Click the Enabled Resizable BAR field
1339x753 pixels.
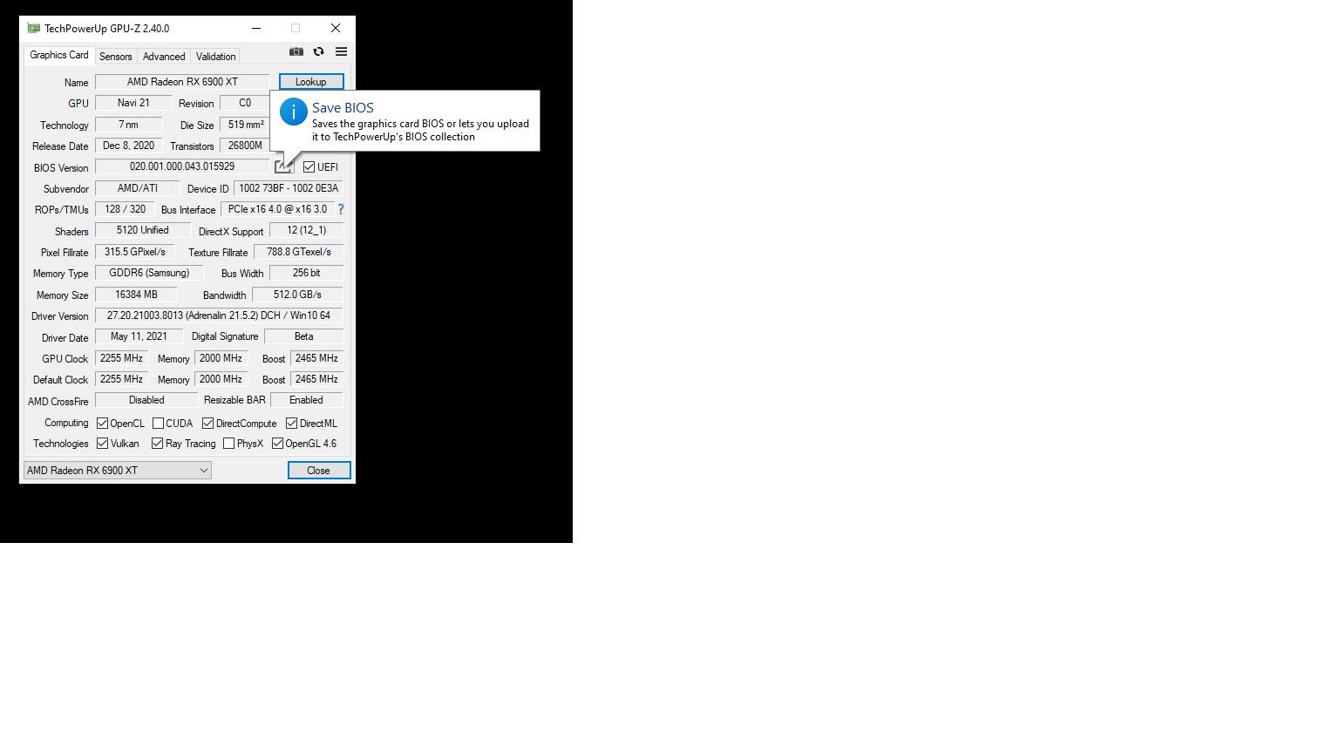click(x=306, y=400)
